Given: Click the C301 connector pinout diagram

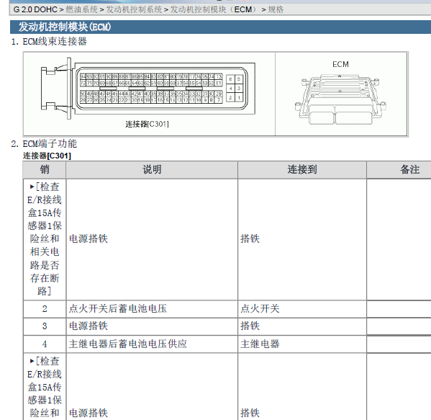Looking at the screenshot, I should 148,89.
